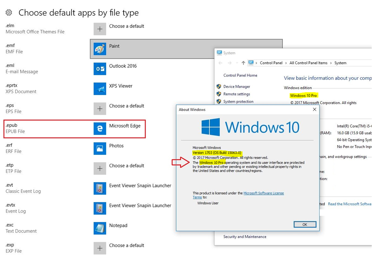Change XPS Viewer default for .eprtx
372x256 pixels.
coord(121,86)
